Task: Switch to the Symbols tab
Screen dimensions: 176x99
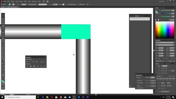Action: pos(142,16)
